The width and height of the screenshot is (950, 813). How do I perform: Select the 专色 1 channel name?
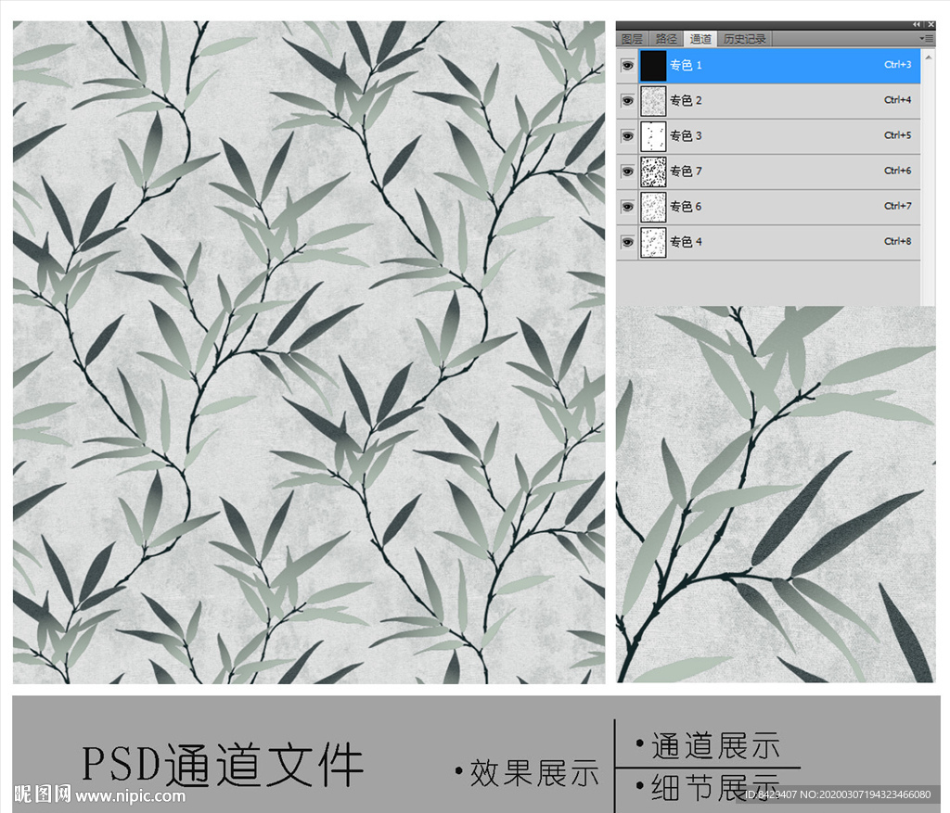[686, 66]
